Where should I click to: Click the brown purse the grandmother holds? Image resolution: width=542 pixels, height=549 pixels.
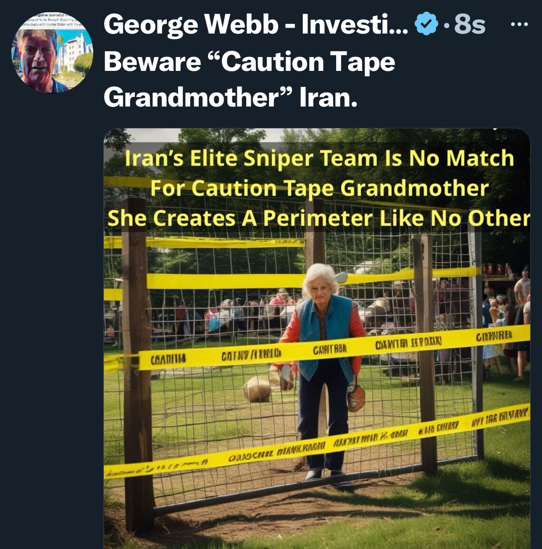356,398
